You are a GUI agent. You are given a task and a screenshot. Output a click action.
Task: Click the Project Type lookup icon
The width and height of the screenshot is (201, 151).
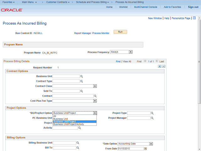click(152, 113)
